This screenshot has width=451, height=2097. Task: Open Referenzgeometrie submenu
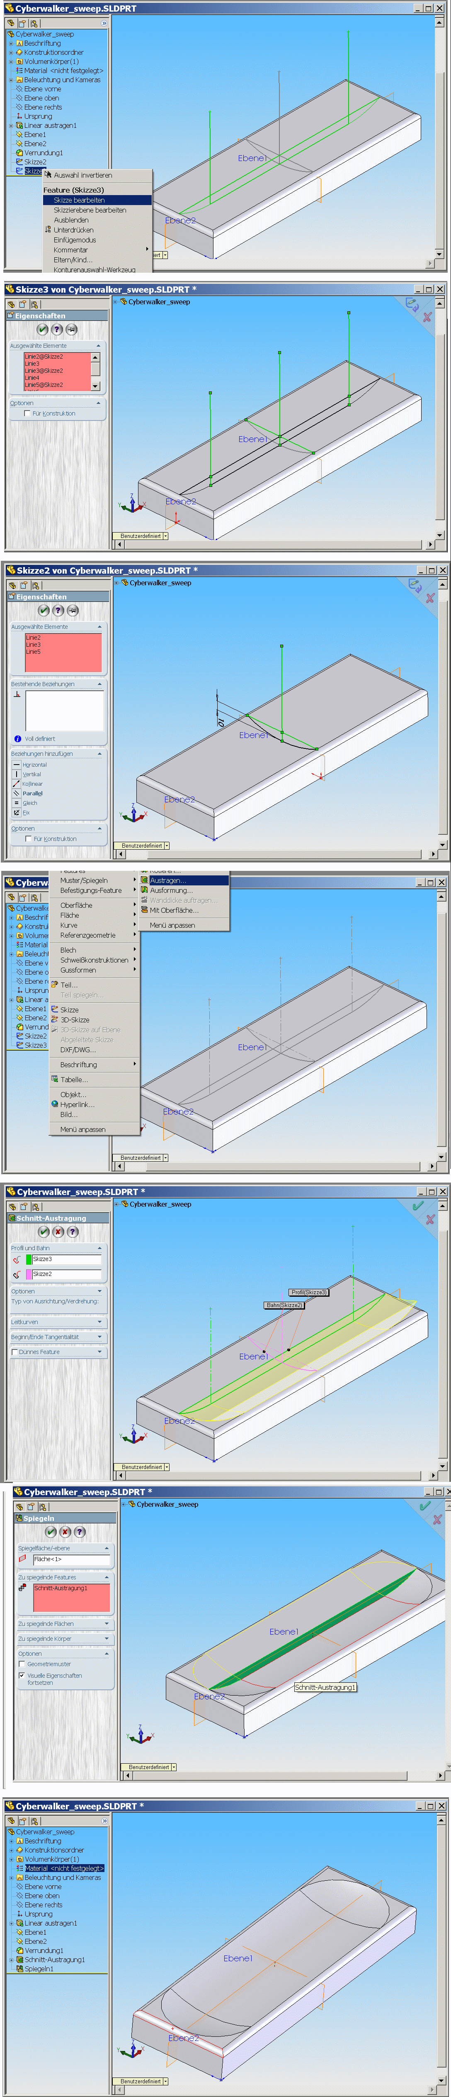(x=94, y=935)
